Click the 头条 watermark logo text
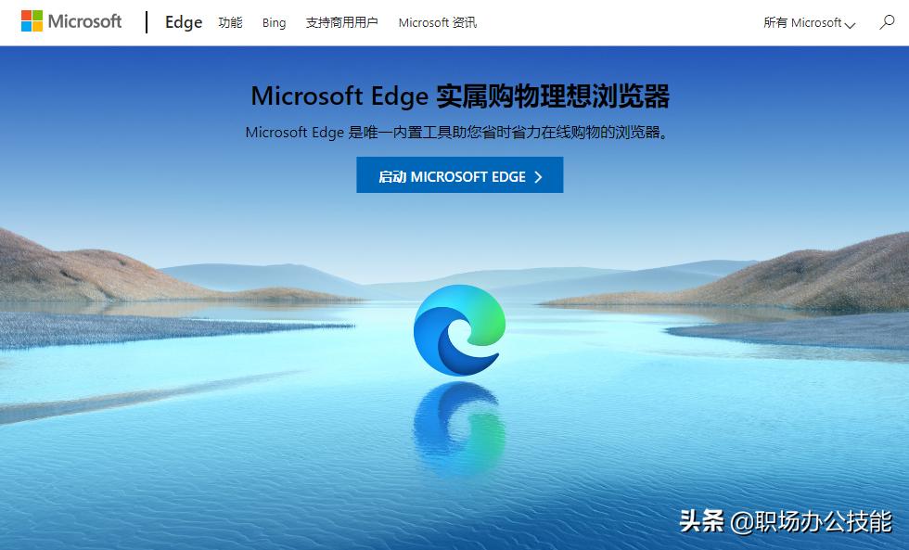Screen dimensions: 909x550 (x=701, y=521)
